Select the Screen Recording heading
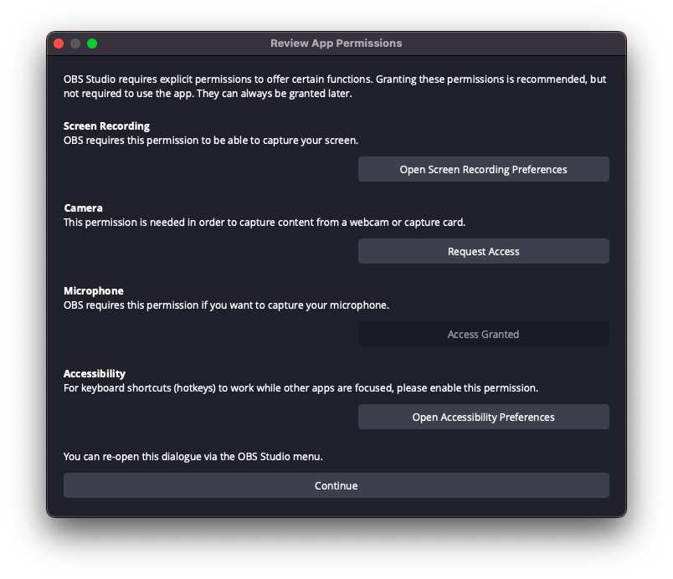 pyautogui.click(x=106, y=126)
